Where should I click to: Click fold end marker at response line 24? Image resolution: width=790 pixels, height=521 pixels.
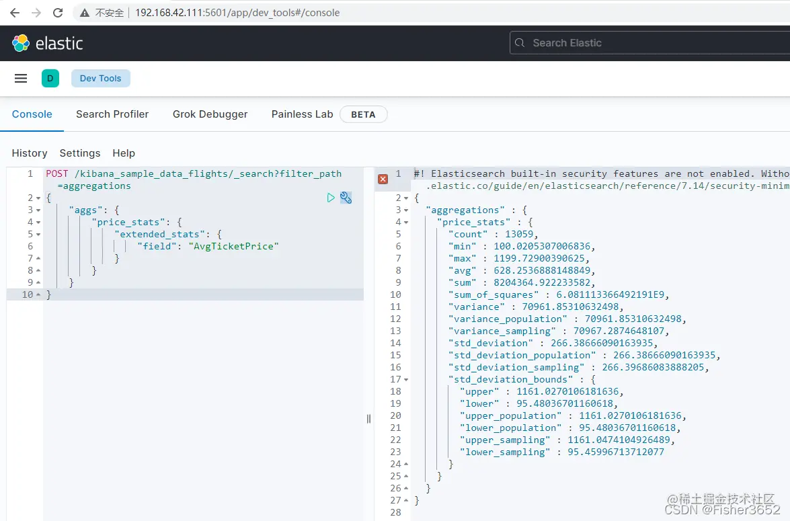(406, 464)
